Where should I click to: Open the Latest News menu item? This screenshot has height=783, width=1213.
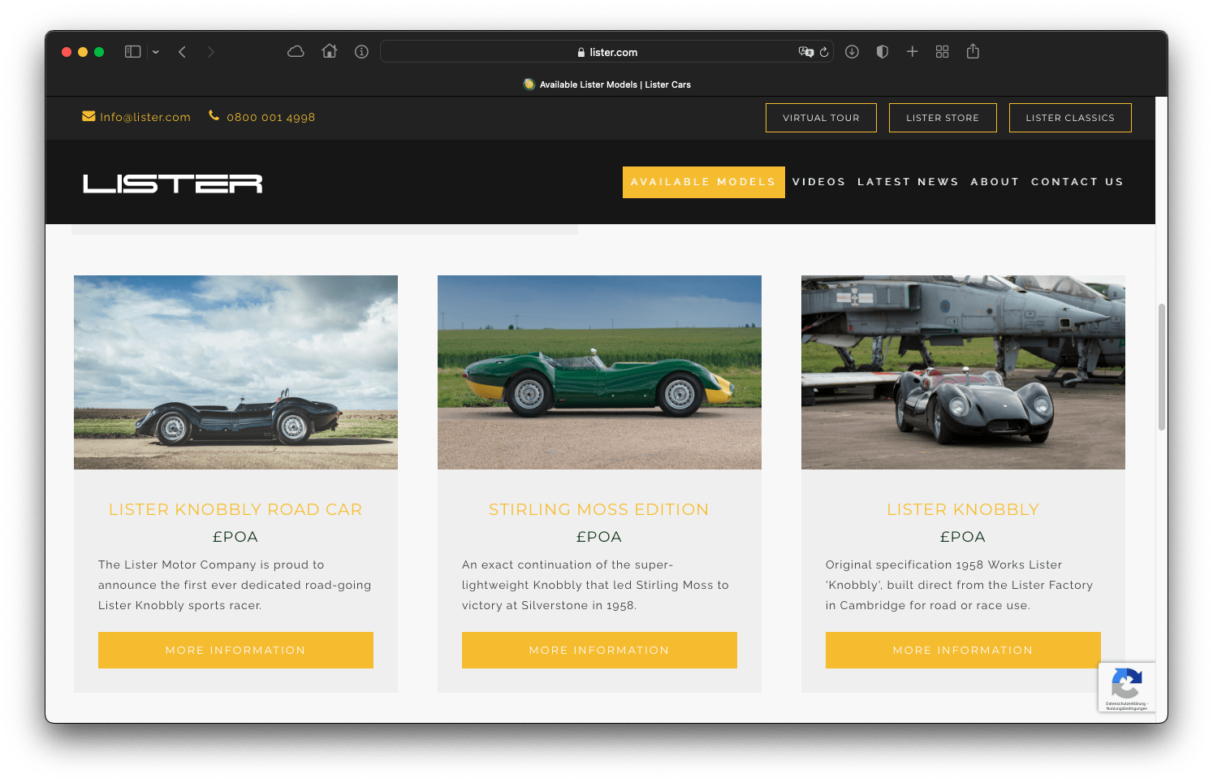pyautogui.click(x=908, y=182)
